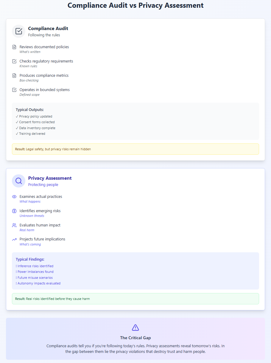Image resolution: width=271 pixels, height=363 pixels.
Task: Click the document icon beside Reviews documented policies
Action: 14,47
